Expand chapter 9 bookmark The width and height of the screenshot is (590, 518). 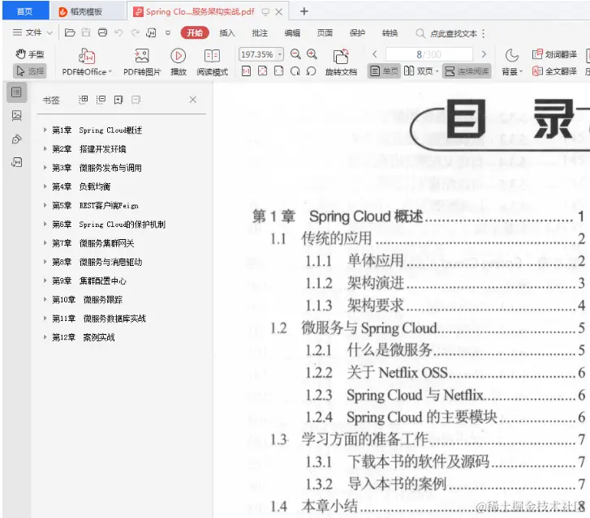click(x=45, y=280)
